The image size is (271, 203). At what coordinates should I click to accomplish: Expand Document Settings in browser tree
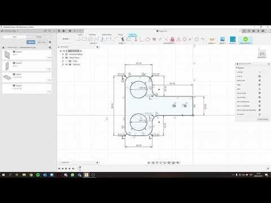click(x=63, y=54)
